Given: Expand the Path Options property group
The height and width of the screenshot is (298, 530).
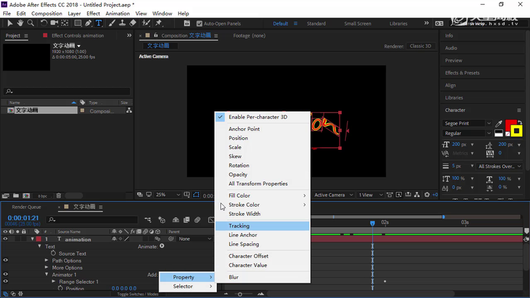Looking at the screenshot, I should coord(47,260).
